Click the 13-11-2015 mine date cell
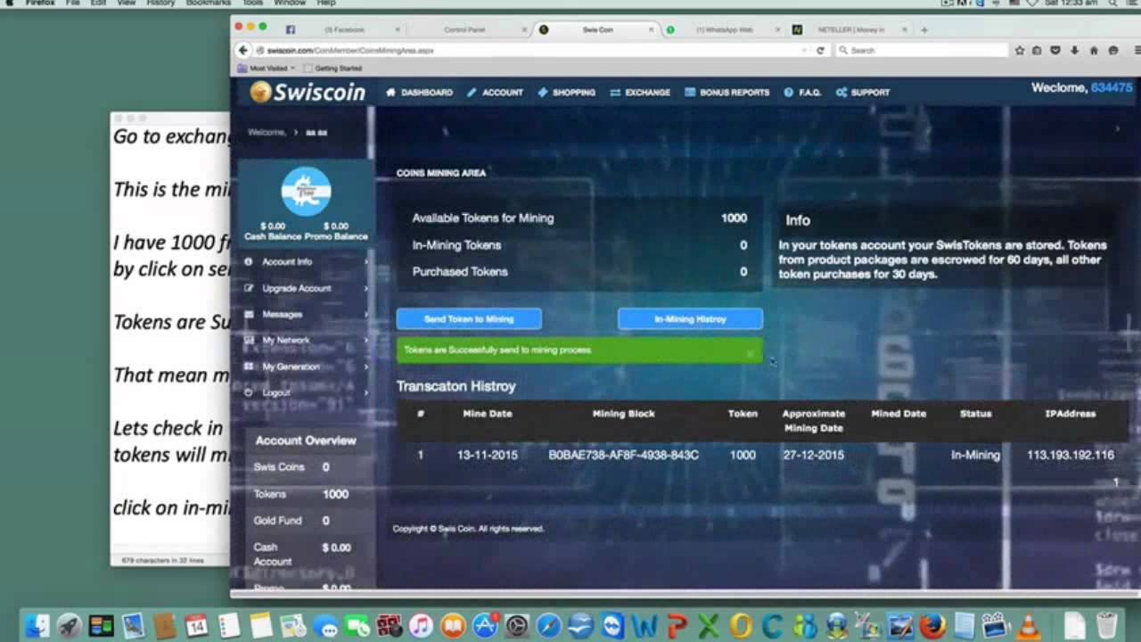Viewport: 1141px width, 642px height. click(487, 455)
